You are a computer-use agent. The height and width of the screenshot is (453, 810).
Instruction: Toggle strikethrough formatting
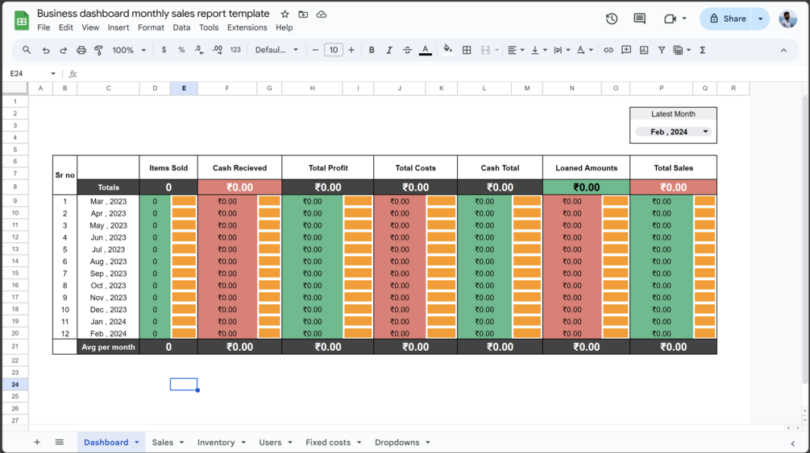[x=407, y=50]
